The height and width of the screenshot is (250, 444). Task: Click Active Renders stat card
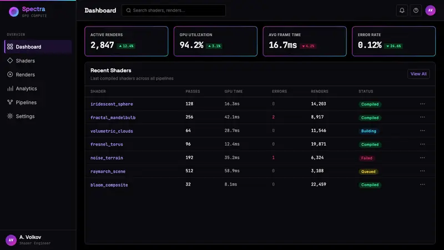point(127,41)
